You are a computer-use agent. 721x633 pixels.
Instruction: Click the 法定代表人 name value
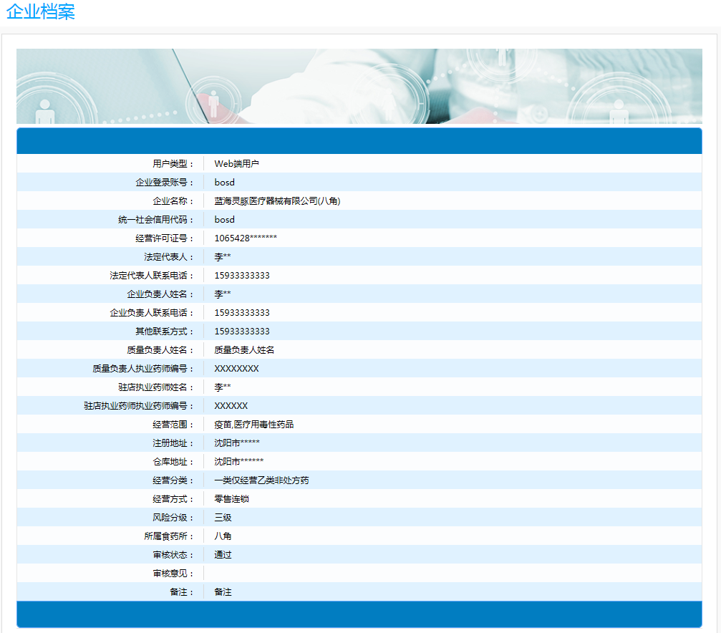[x=223, y=257]
